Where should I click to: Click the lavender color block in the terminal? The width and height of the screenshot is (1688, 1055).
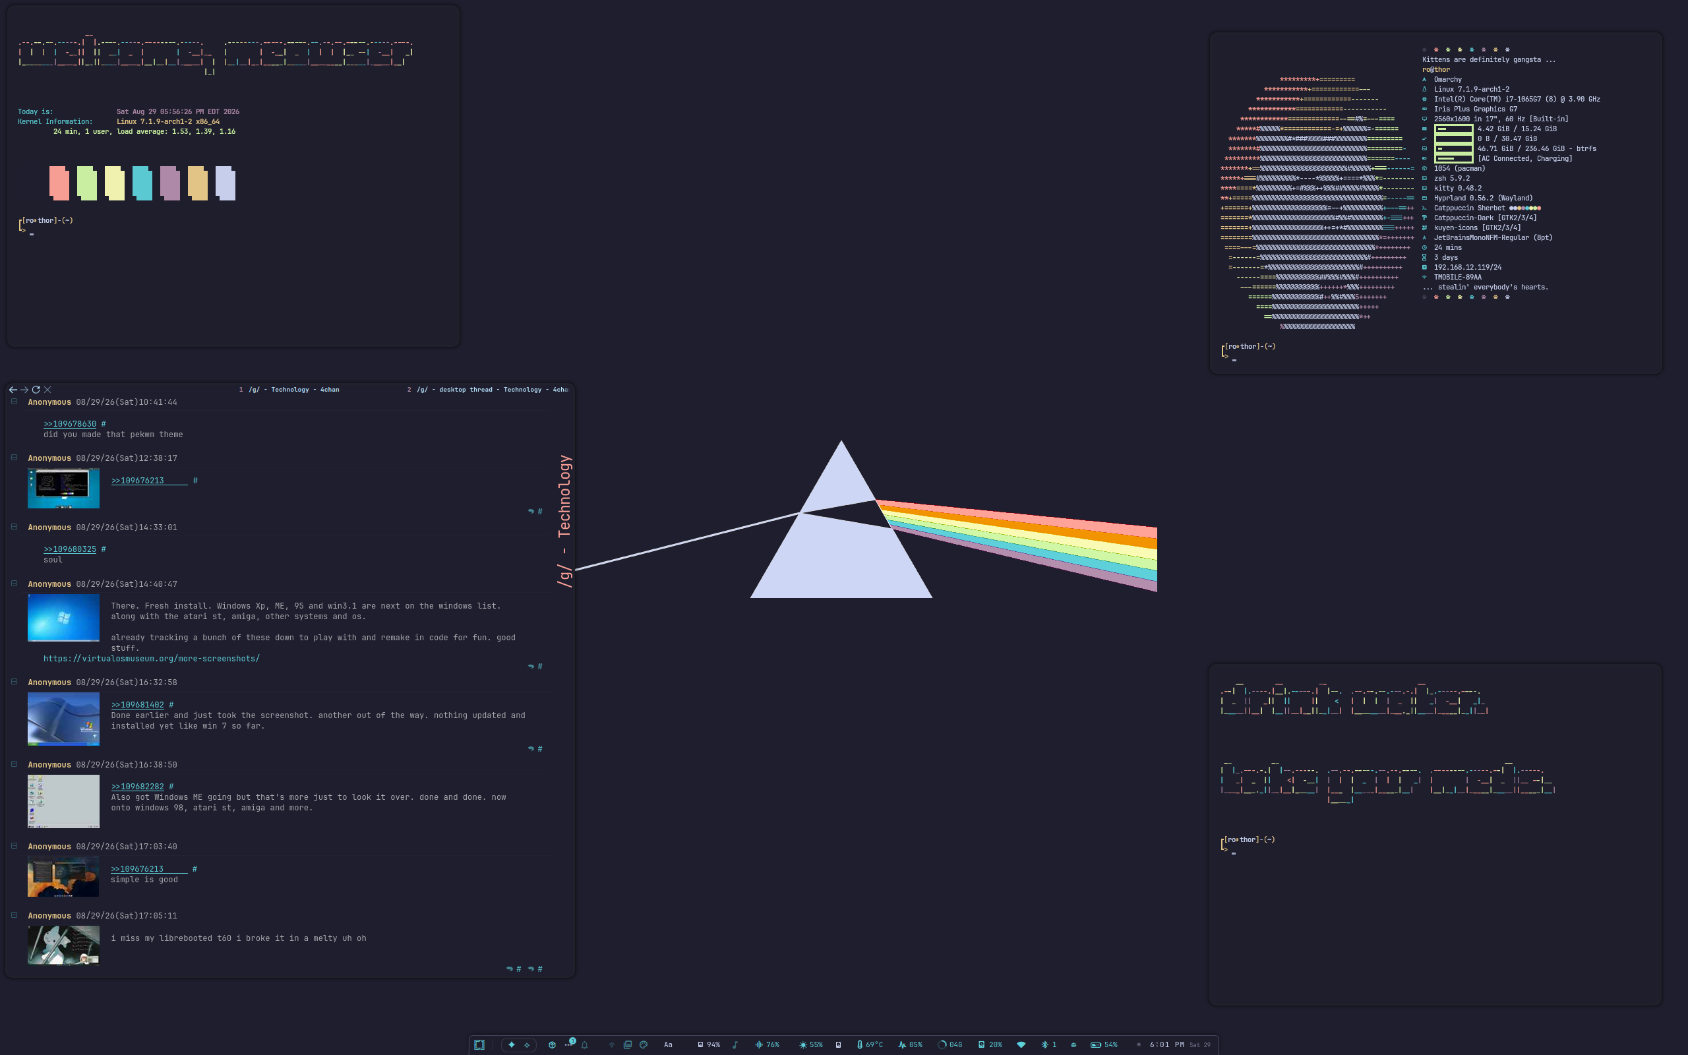pos(226,183)
